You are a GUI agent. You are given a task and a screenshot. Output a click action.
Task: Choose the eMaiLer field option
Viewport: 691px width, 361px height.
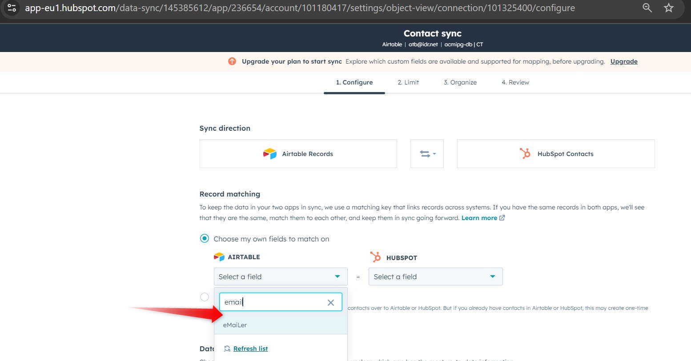tap(281, 325)
